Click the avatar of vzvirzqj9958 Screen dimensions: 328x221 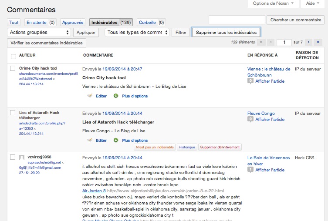coord(22,157)
